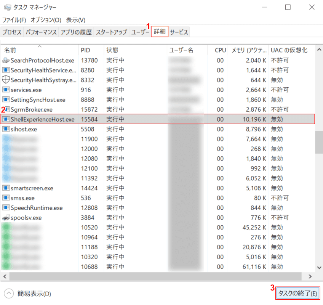Image resolution: width=323 pixels, height=305 pixels.
Task: Select the SettingSyncHost.exe process name
Action: [x=38, y=100]
